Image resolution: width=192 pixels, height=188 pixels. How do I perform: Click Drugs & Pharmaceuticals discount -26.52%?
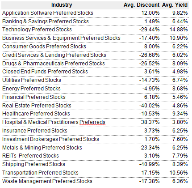pos(149,64)
